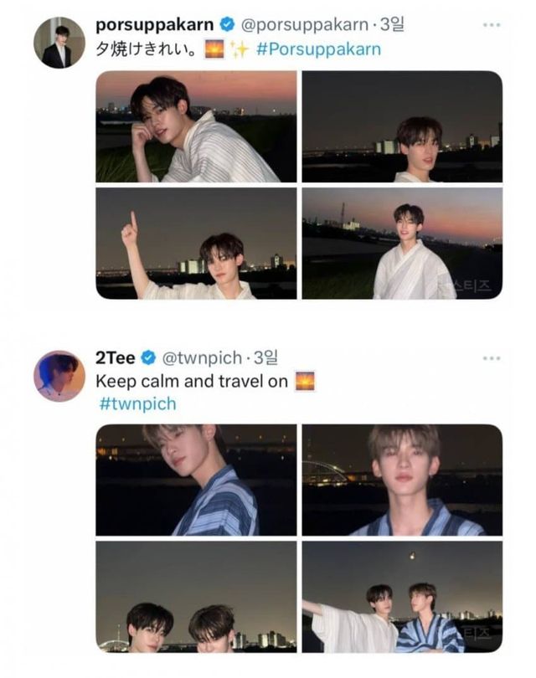View porsuppakarn's bottom-right standing photo
The height and width of the screenshot is (678, 536).
(402, 243)
